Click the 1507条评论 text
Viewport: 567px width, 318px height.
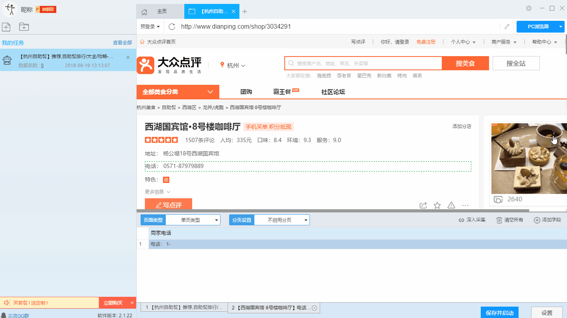coord(200,140)
